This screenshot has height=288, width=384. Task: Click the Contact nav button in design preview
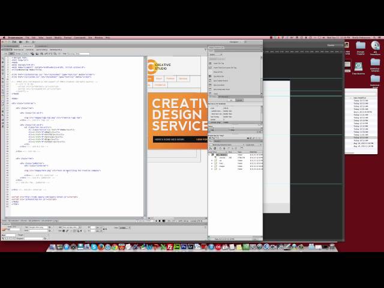pos(160,85)
